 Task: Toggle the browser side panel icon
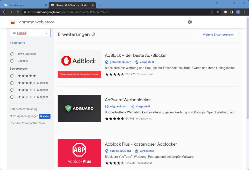[x=232, y=12]
